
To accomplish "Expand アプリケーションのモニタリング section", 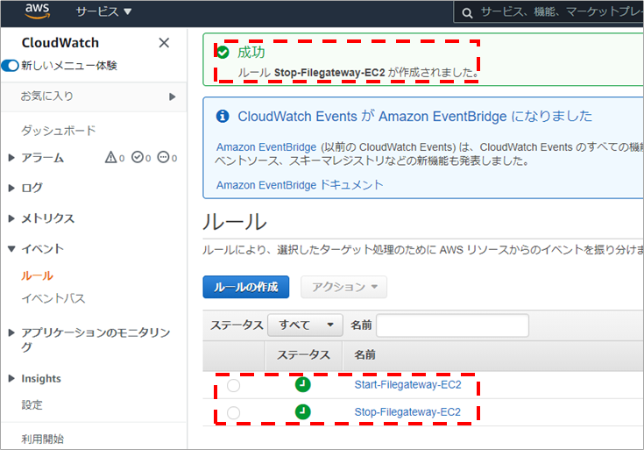I will pyautogui.click(x=11, y=332).
